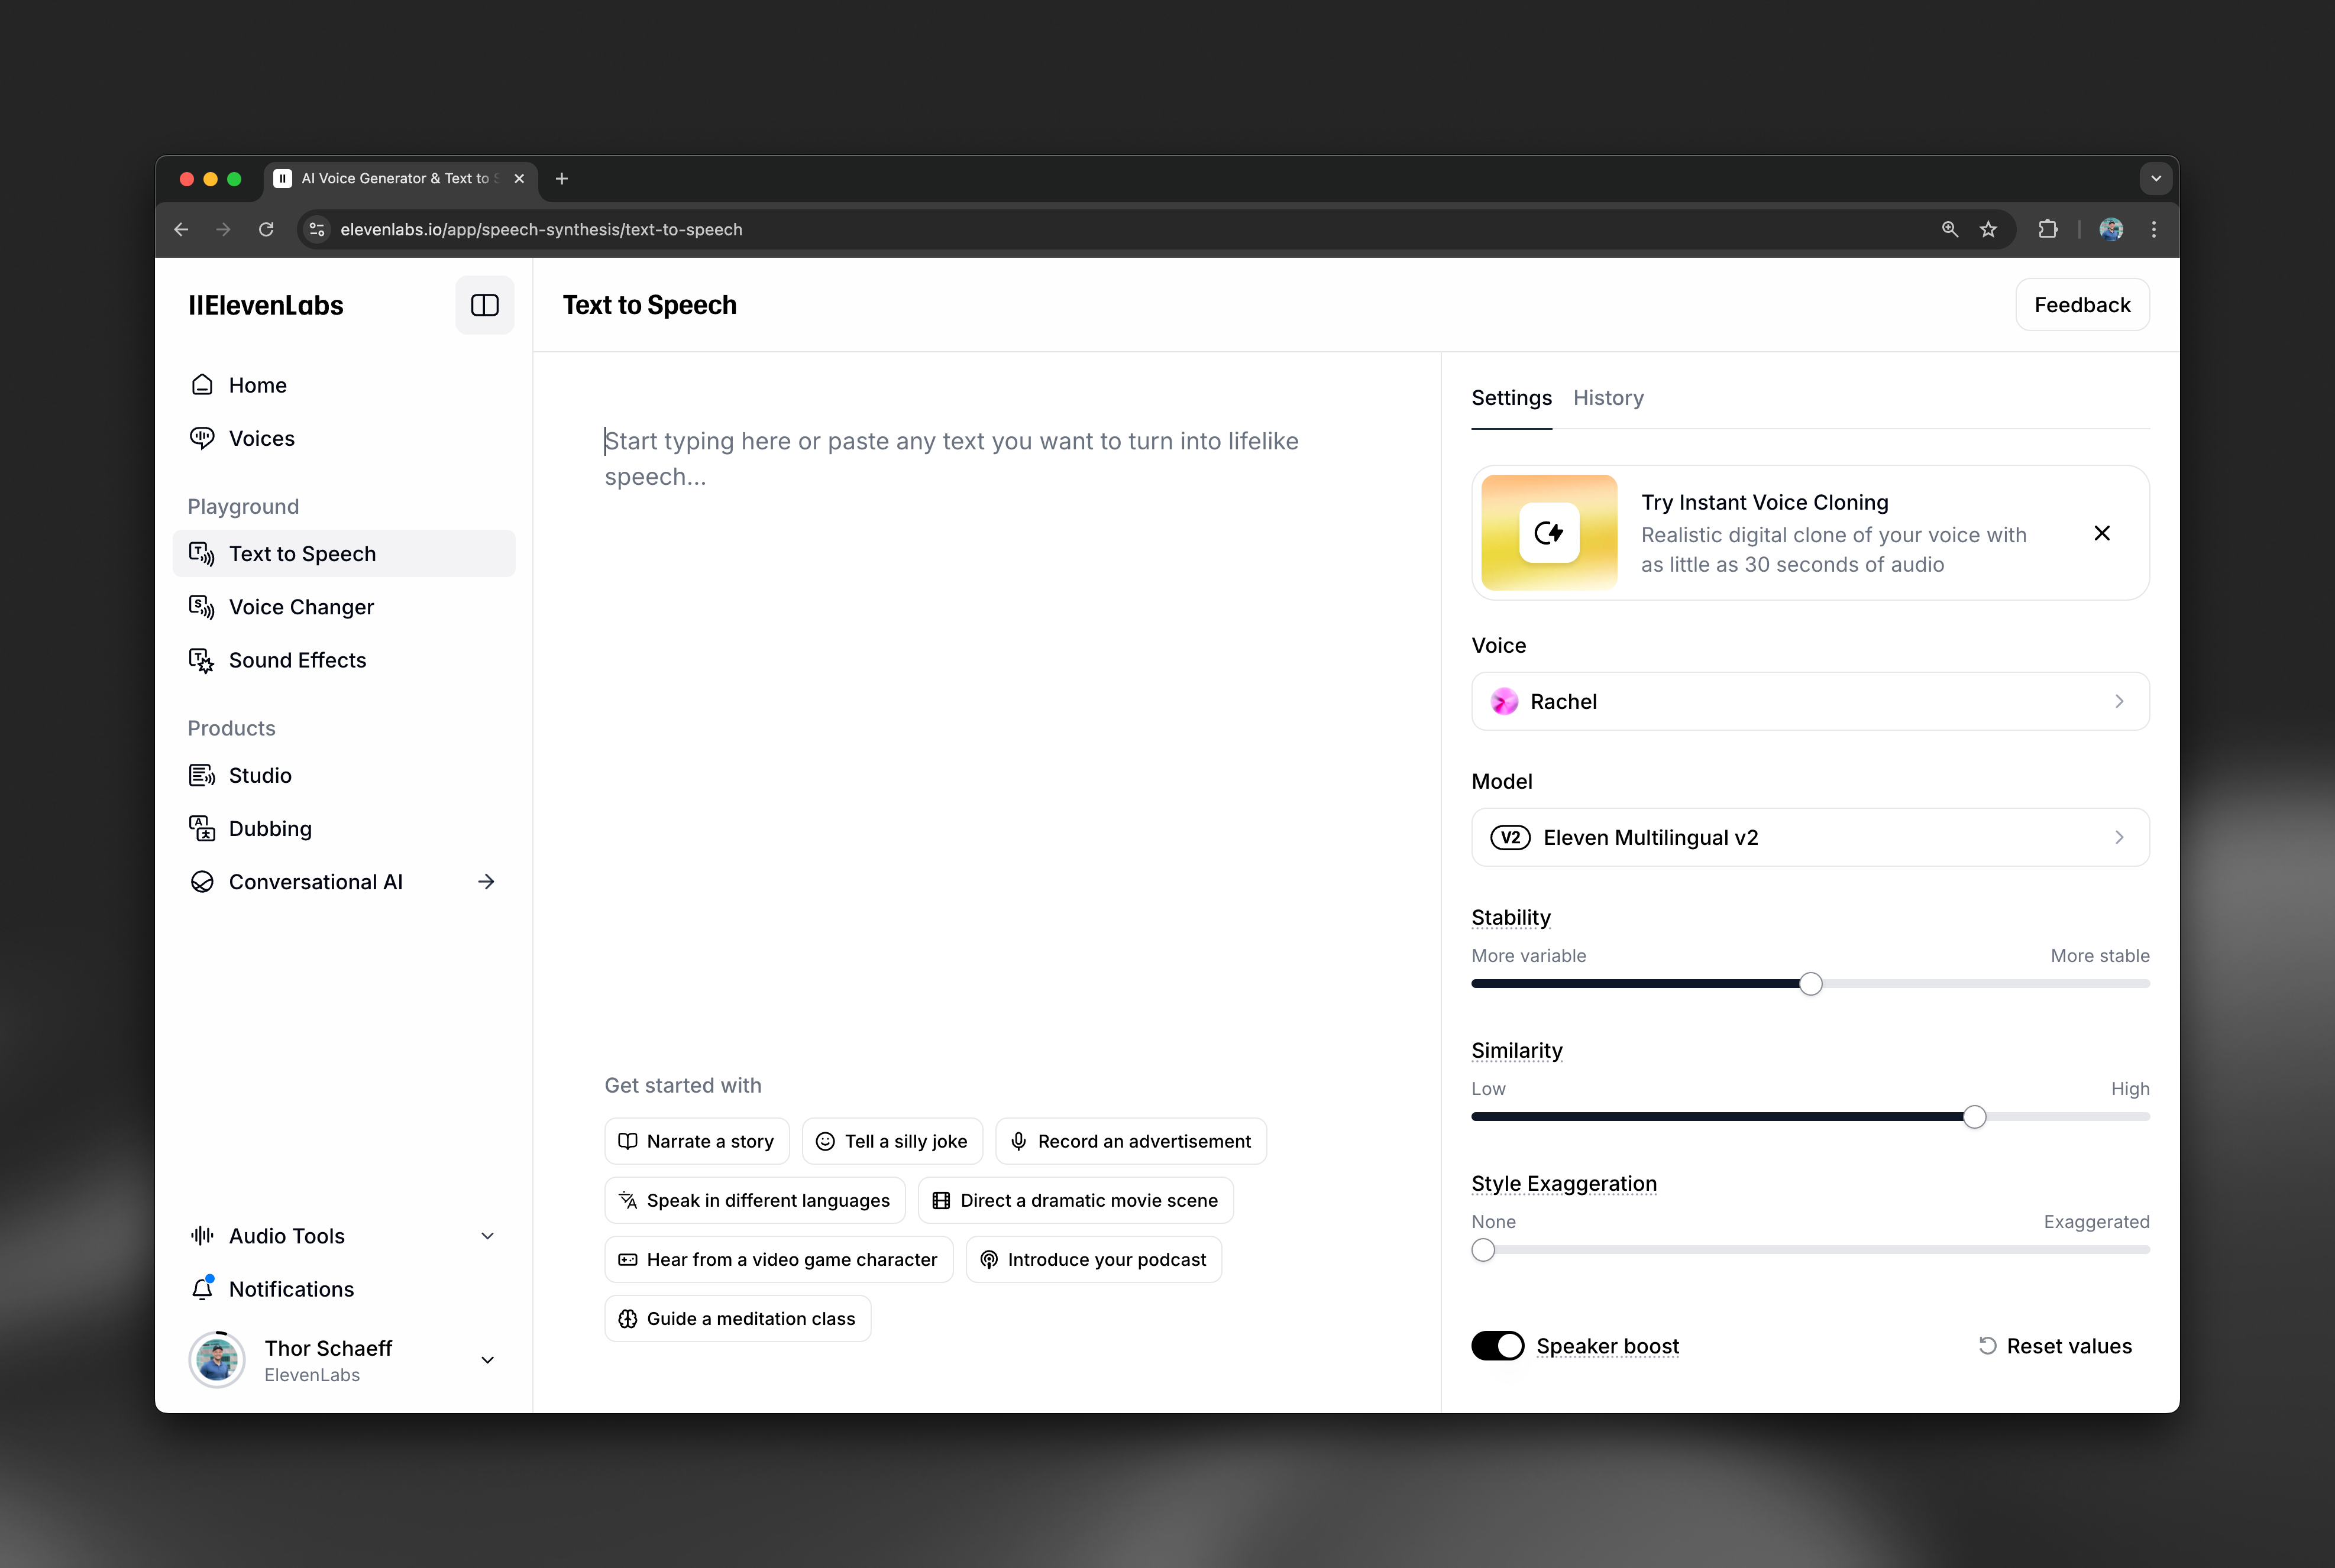Viewport: 2335px width, 1568px height.
Task: Select the Conversational AI icon
Action: pyautogui.click(x=202, y=881)
